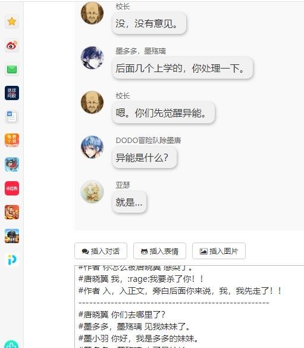This screenshot has width=304, height=348.
Task: Open the red Xiaohongshu icon
Action: (12, 188)
